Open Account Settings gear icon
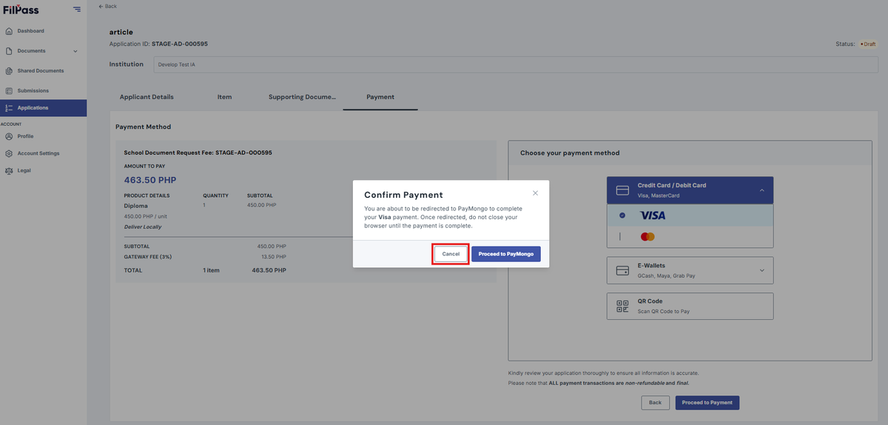 tap(9, 153)
